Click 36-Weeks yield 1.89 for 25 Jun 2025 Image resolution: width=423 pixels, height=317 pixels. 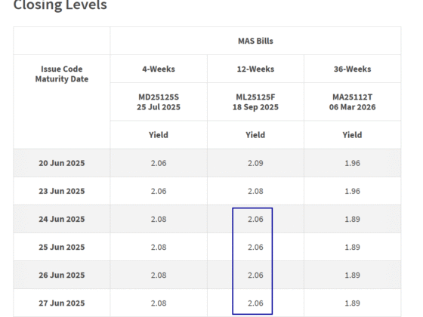click(352, 248)
